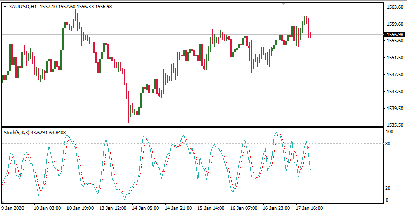This screenshot has height=214, width=408.
Task: Click the 1547.50 price scale label
Action: click(x=395, y=75)
